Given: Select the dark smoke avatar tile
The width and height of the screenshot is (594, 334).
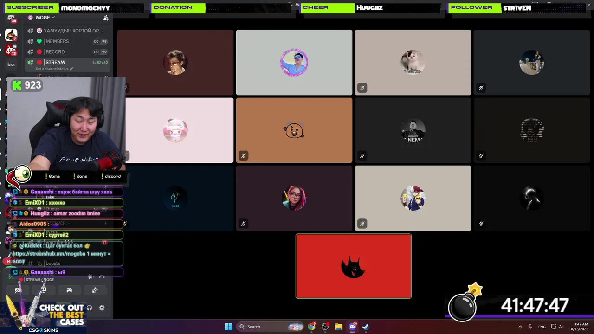Looking at the screenshot, I should point(531,198).
